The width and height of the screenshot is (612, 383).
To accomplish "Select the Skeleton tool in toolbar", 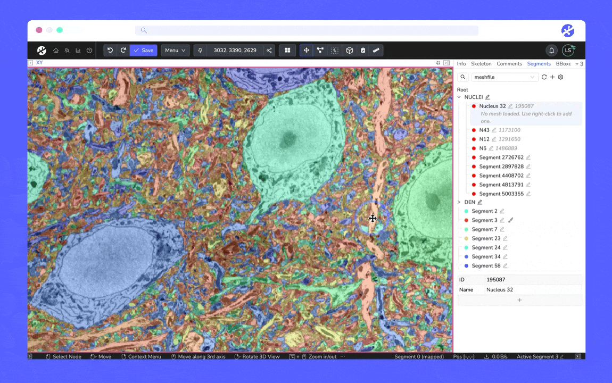I will (320, 51).
